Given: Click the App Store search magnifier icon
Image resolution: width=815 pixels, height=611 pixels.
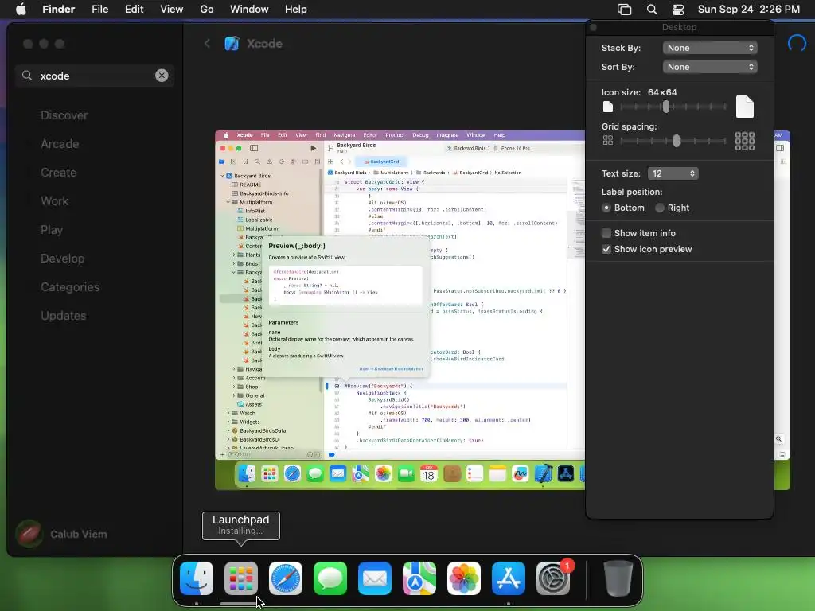Looking at the screenshot, I should 27,76.
